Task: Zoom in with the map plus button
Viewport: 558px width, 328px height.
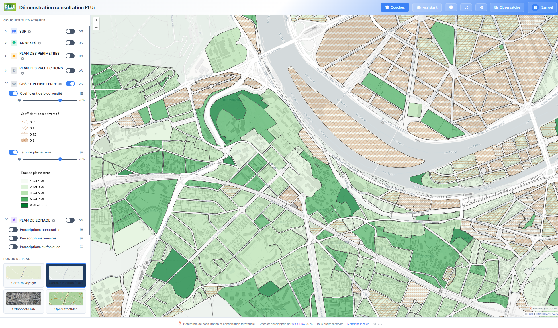Action: pyautogui.click(x=96, y=20)
